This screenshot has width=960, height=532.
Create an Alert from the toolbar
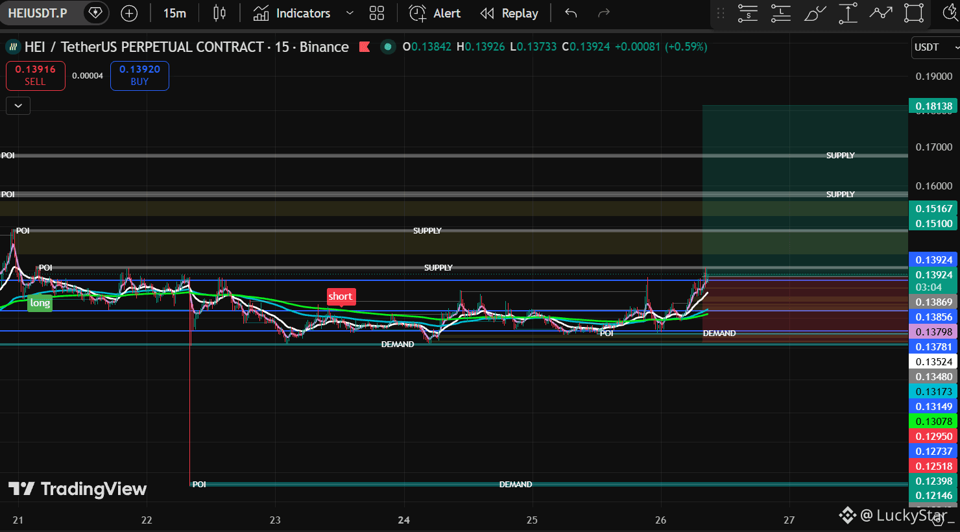click(x=435, y=13)
